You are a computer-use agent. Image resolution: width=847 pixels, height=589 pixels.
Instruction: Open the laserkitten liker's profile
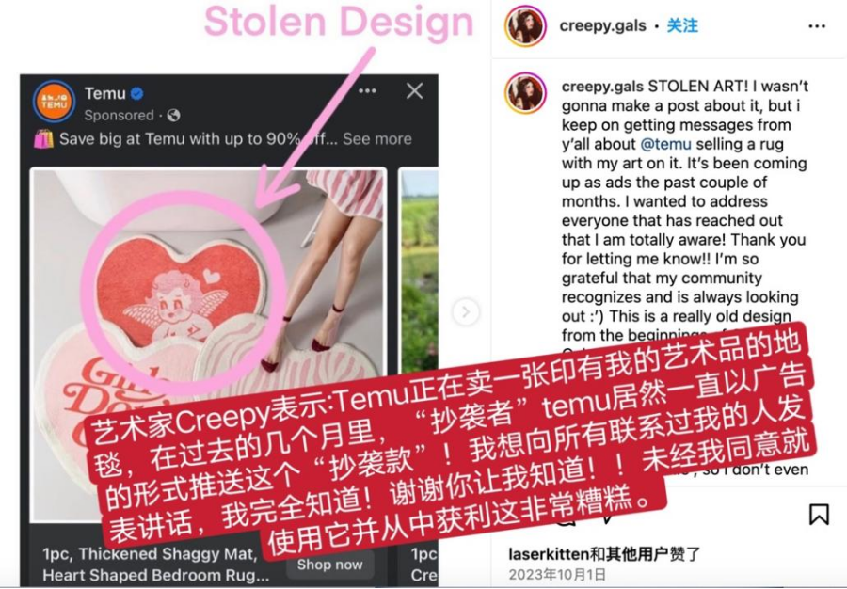(549, 554)
